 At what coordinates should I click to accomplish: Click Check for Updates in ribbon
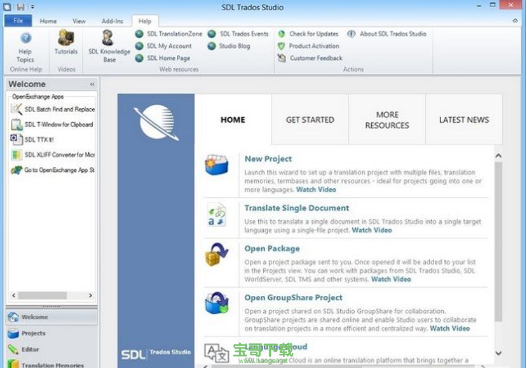click(313, 34)
